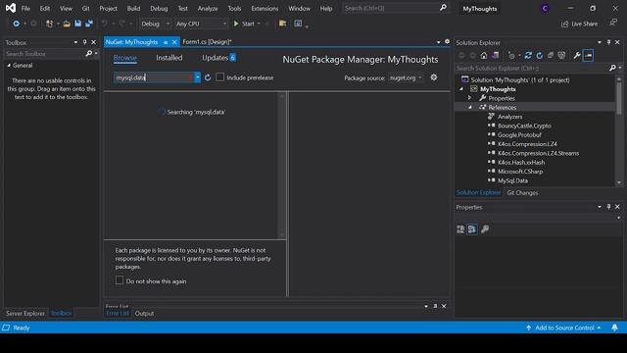Switch views in Solution Explorer toolbar

[495, 55]
